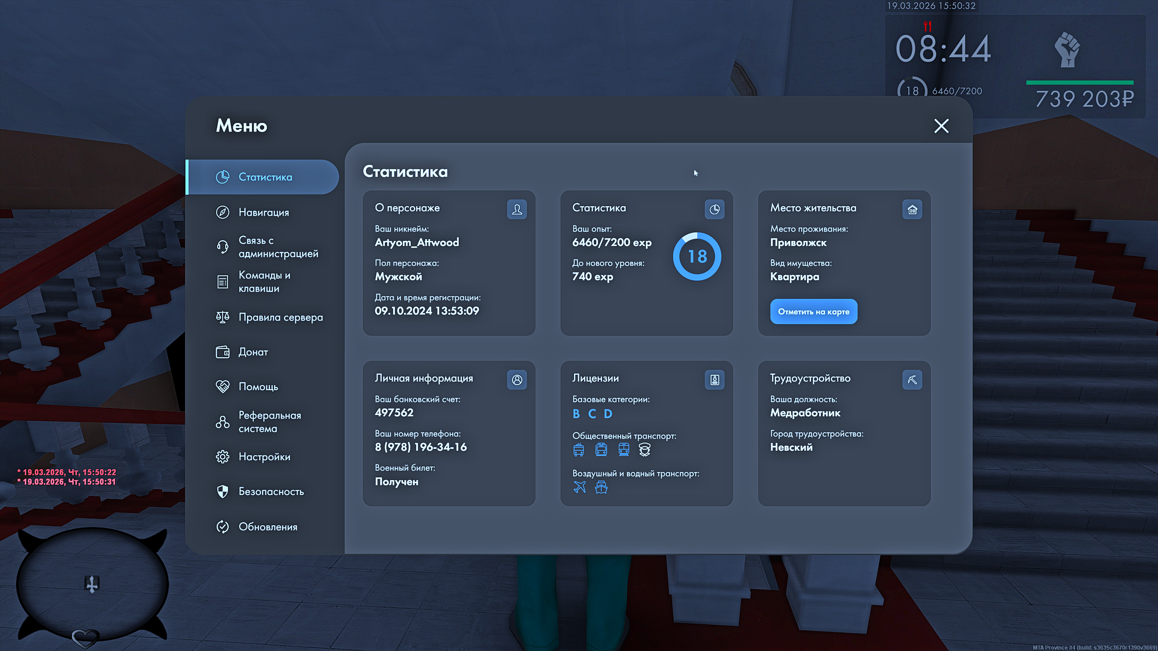Open Связь с администрацией section
The width and height of the screenshot is (1158, 651).
[x=278, y=247]
